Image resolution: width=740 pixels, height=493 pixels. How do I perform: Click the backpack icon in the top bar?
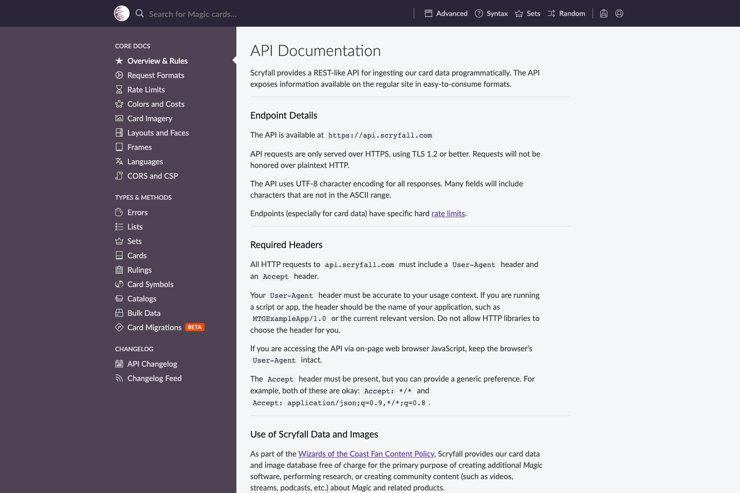click(603, 13)
